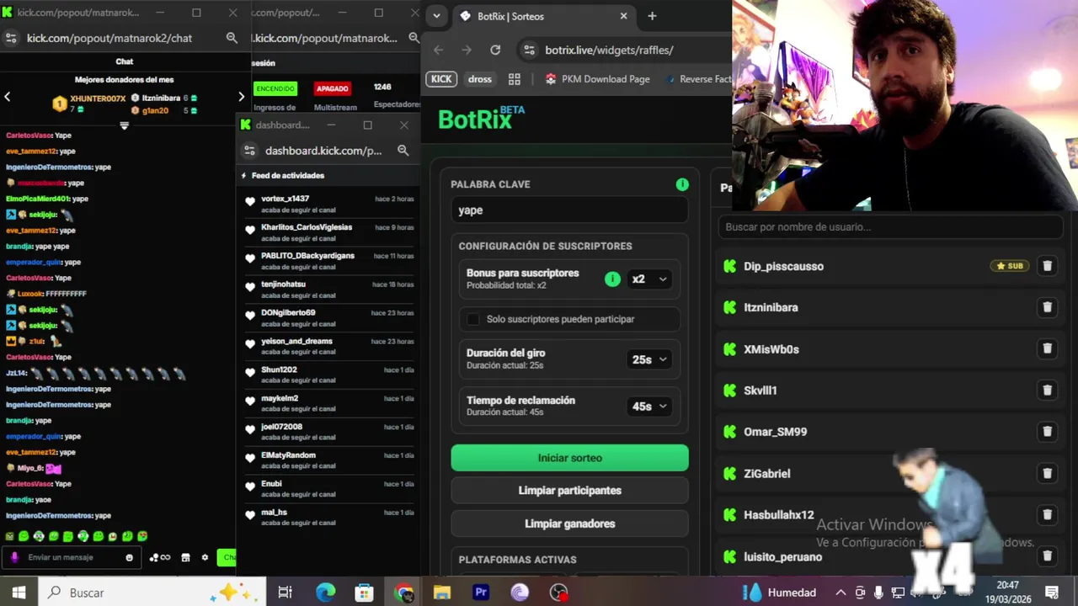The image size is (1078, 606).
Task: Open chat settings gear icon
Action: 205,557
